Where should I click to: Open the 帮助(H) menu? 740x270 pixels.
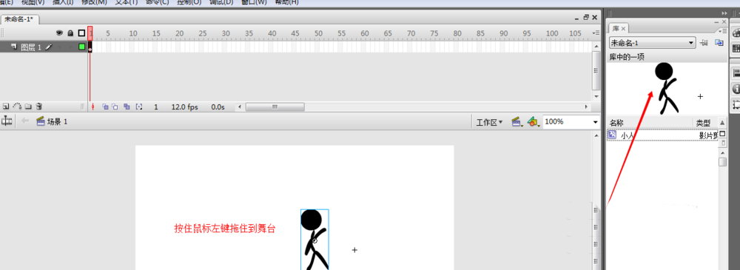point(286,2)
